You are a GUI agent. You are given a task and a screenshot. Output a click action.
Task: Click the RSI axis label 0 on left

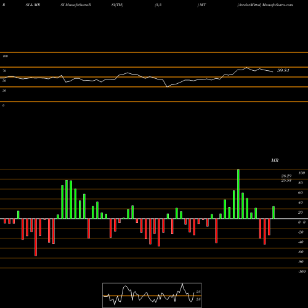coord(3,105)
